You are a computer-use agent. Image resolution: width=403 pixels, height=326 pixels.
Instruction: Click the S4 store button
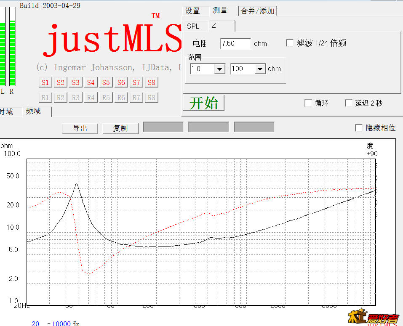point(91,82)
